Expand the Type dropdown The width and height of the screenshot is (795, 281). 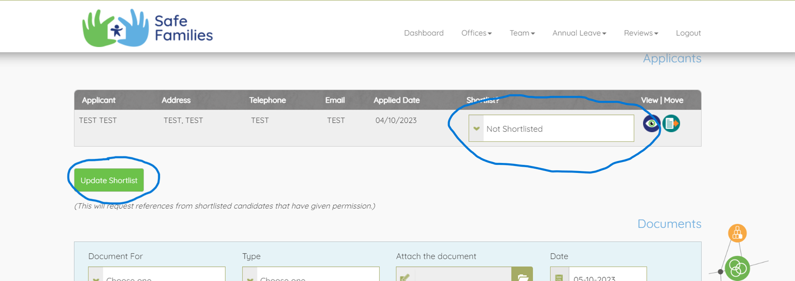point(311,276)
